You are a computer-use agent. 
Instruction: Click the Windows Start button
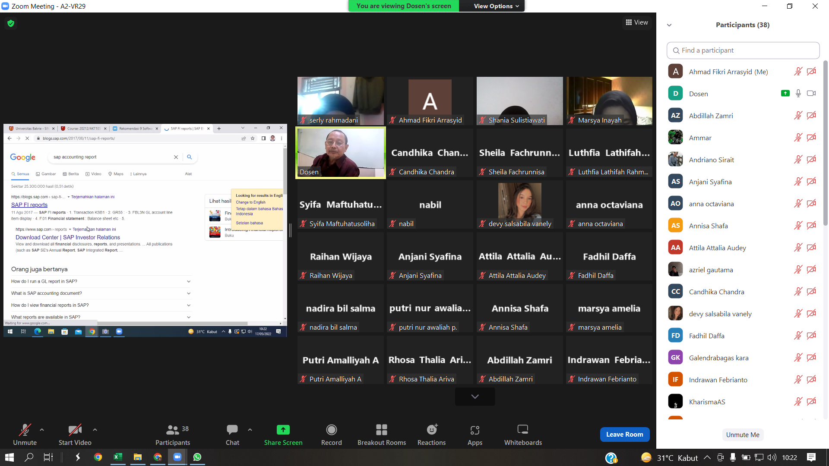click(x=9, y=457)
